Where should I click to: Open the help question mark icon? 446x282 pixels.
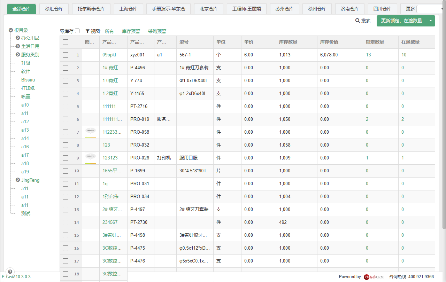[10, 272]
